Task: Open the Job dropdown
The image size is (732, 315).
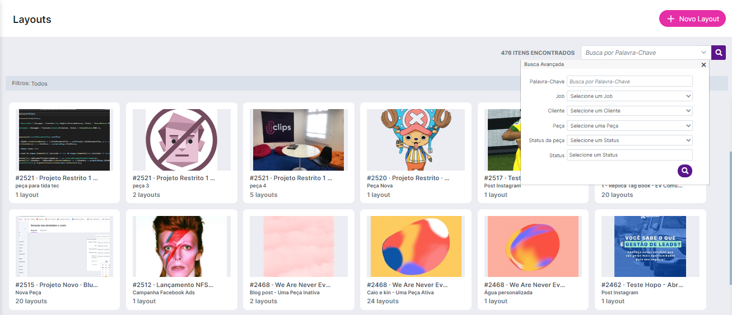Action: pos(630,96)
